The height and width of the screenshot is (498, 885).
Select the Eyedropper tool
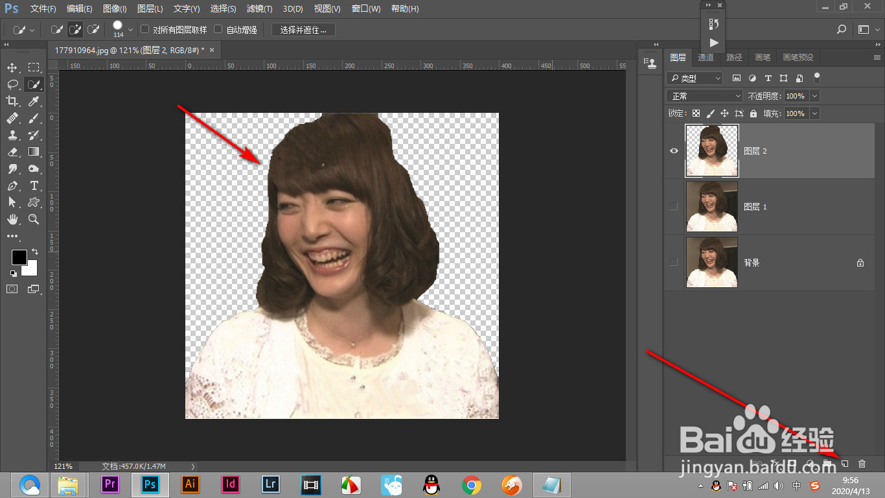pyautogui.click(x=34, y=101)
